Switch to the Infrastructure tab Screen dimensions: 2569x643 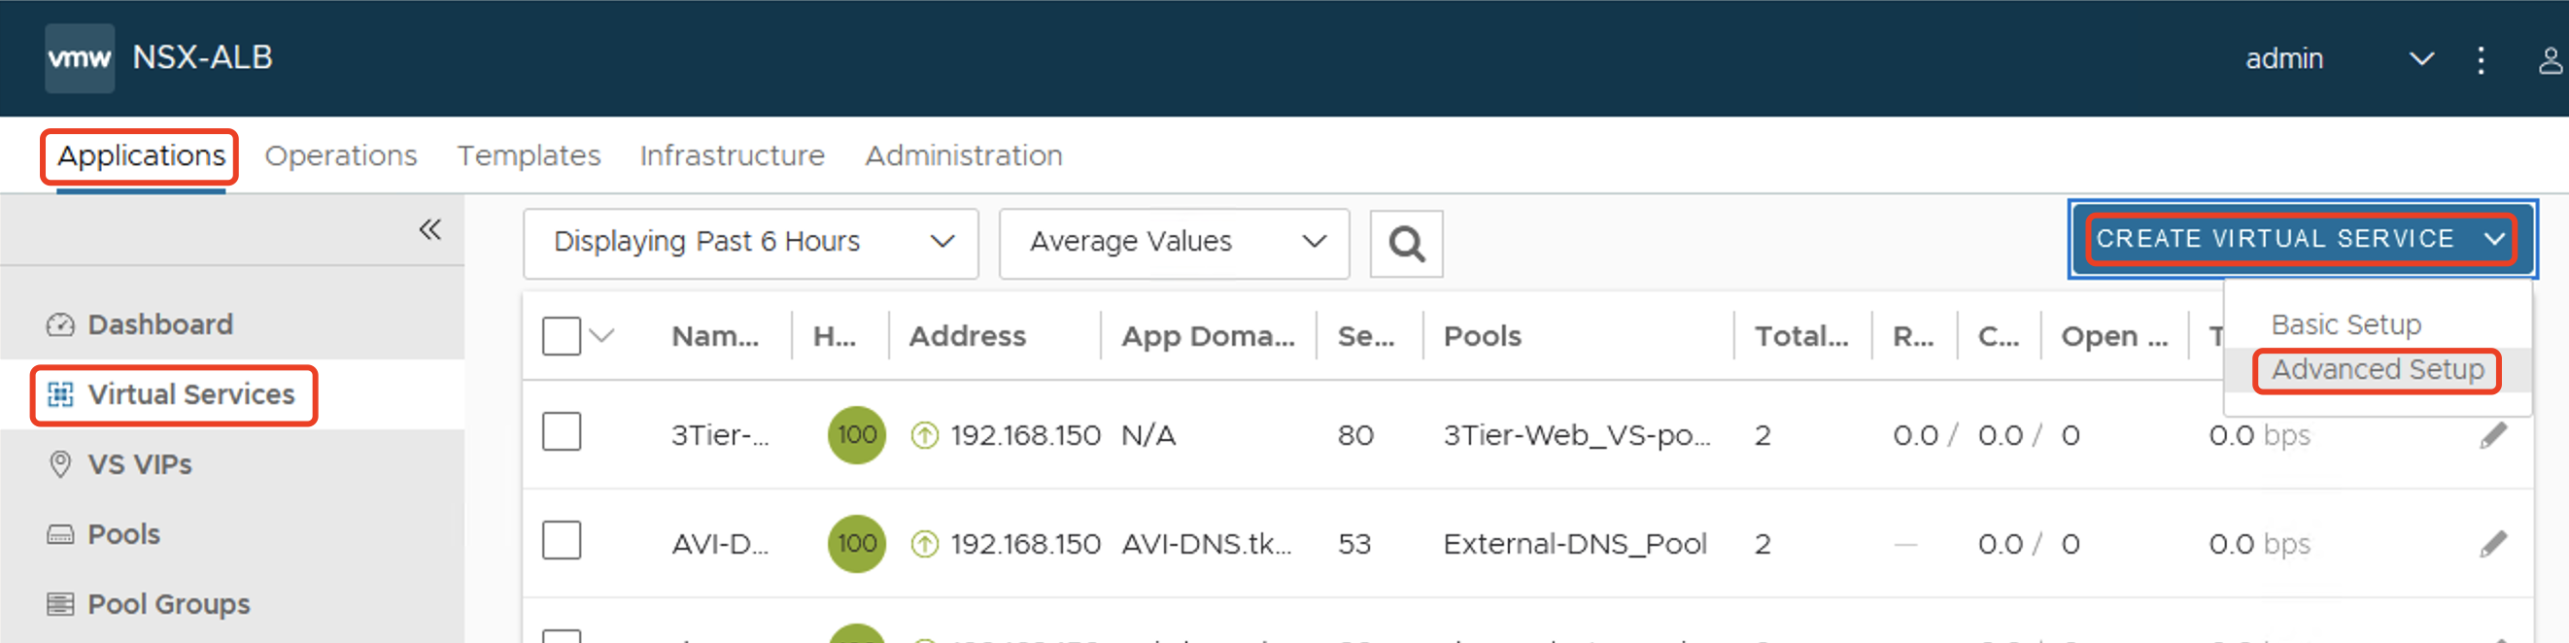(732, 155)
